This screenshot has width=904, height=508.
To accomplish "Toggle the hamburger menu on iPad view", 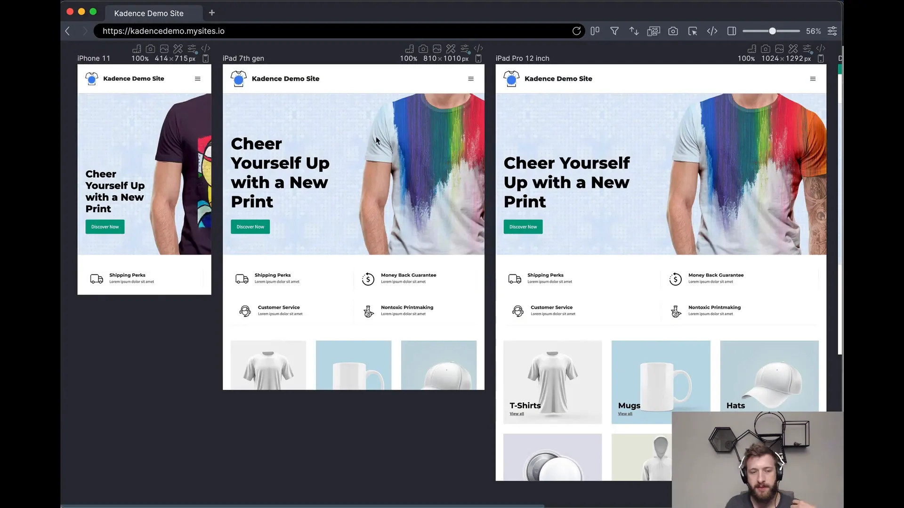I will pos(471,79).
